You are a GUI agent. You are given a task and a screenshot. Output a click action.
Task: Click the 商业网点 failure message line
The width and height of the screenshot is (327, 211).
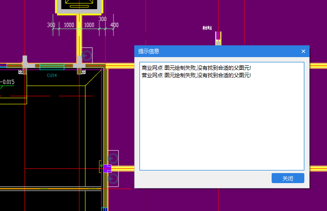pos(196,68)
